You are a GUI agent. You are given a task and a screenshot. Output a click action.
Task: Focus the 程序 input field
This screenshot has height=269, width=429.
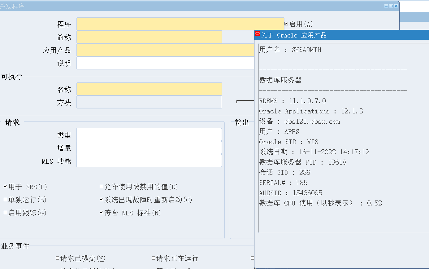(180, 24)
